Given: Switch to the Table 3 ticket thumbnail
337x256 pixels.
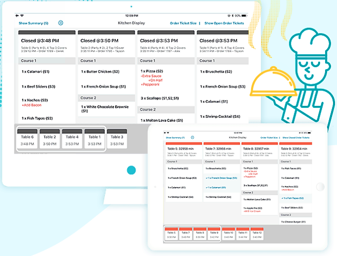Looking at the screenshot, I should point(117,140).
